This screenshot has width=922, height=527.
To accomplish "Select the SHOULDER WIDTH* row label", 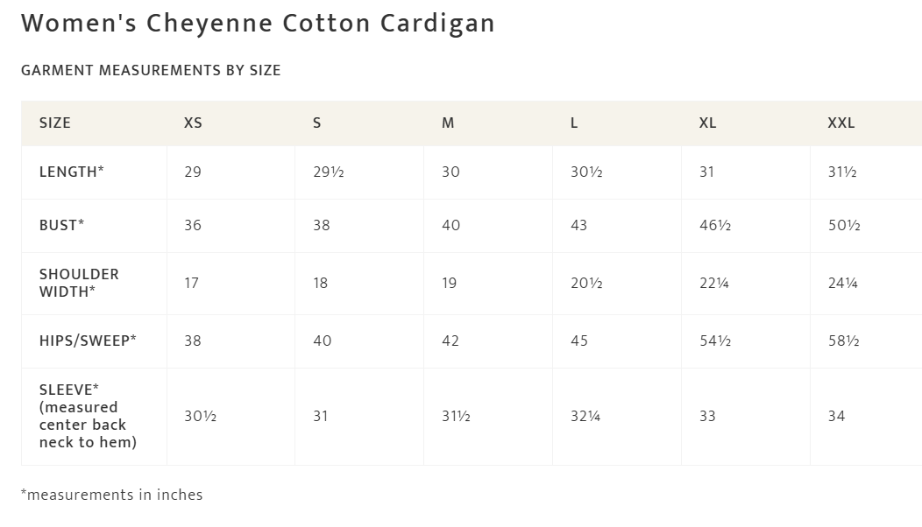I will coord(79,283).
